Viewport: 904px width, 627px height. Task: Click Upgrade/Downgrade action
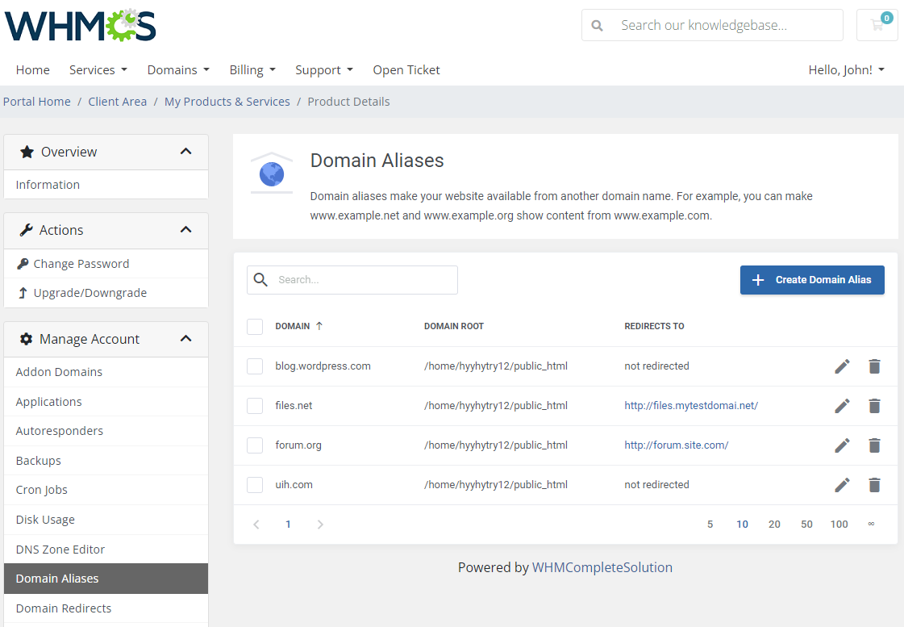[106, 293]
